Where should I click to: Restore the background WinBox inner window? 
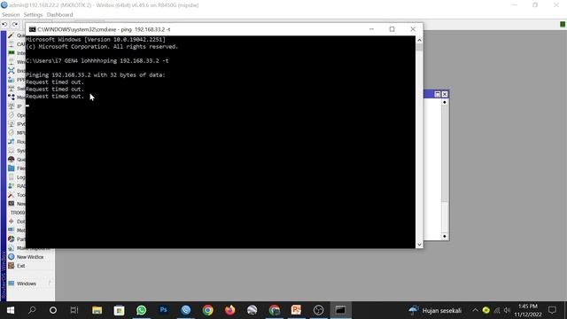pos(437,94)
